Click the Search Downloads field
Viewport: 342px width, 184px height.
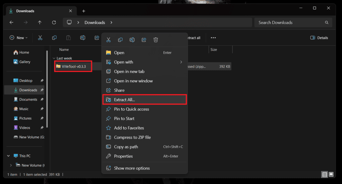coord(293,22)
